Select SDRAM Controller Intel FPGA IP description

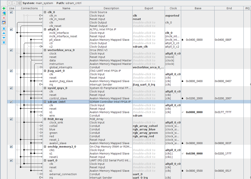coord(110,102)
